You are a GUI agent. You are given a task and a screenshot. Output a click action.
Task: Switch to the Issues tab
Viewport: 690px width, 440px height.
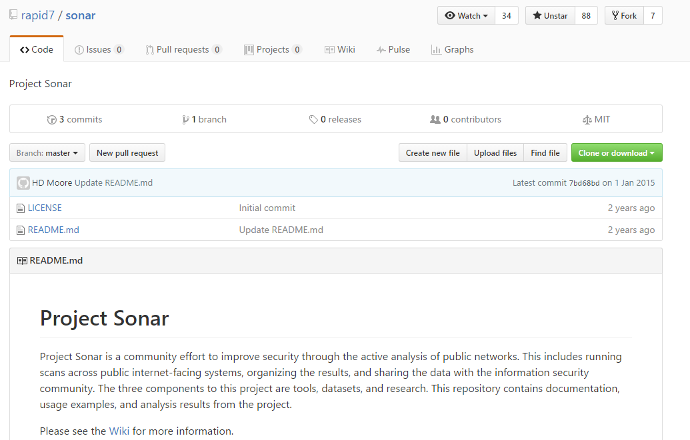click(99, 50)
